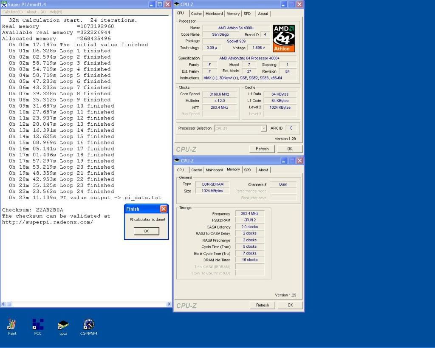Switch to Cache tab in top CPU-Z

click(x=196, y=14)
